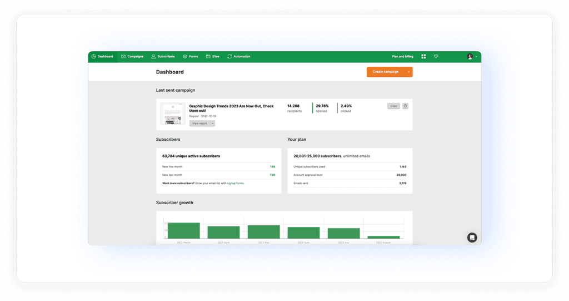Copy the last sent campaign

[x=393, y=106]
